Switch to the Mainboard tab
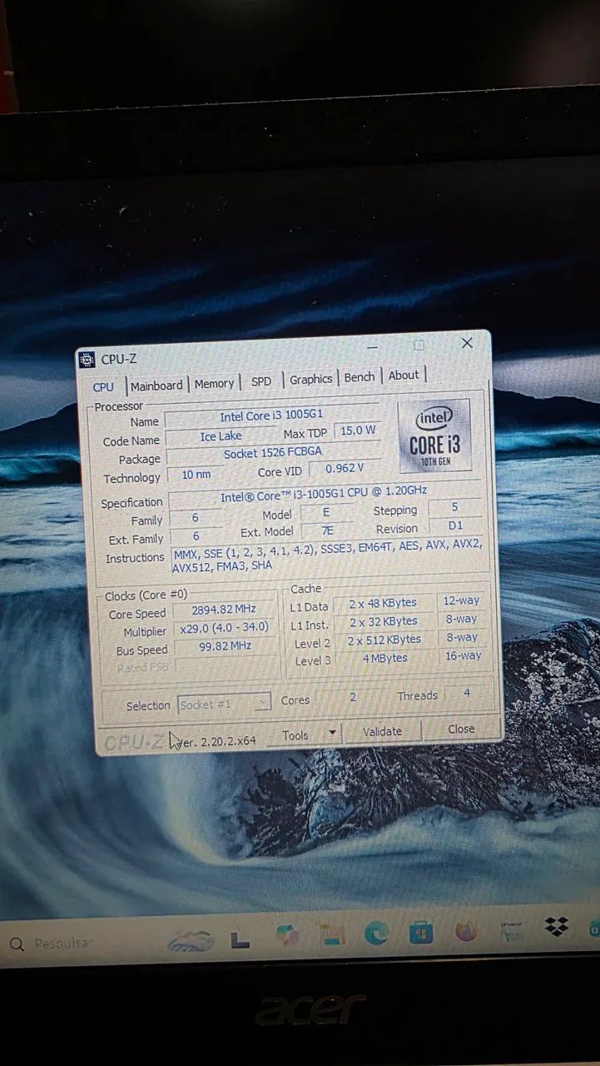The image size is (600, 1066). (156, 386)
